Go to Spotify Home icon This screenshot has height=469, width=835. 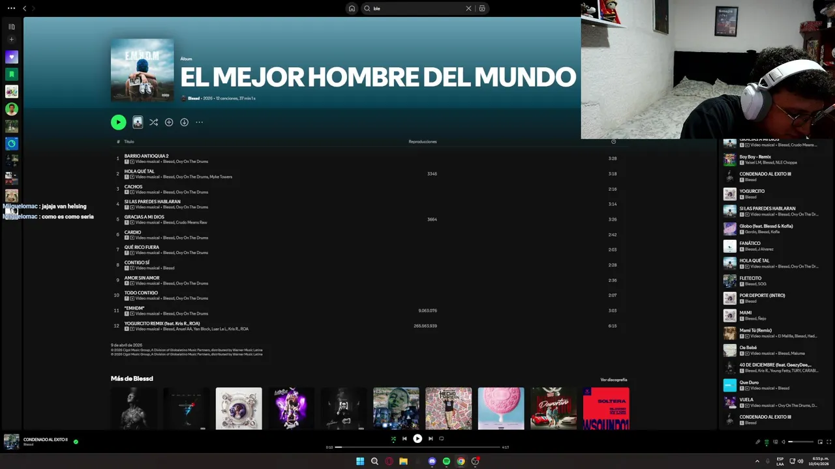pyautogui.click(x=352, y=8)
